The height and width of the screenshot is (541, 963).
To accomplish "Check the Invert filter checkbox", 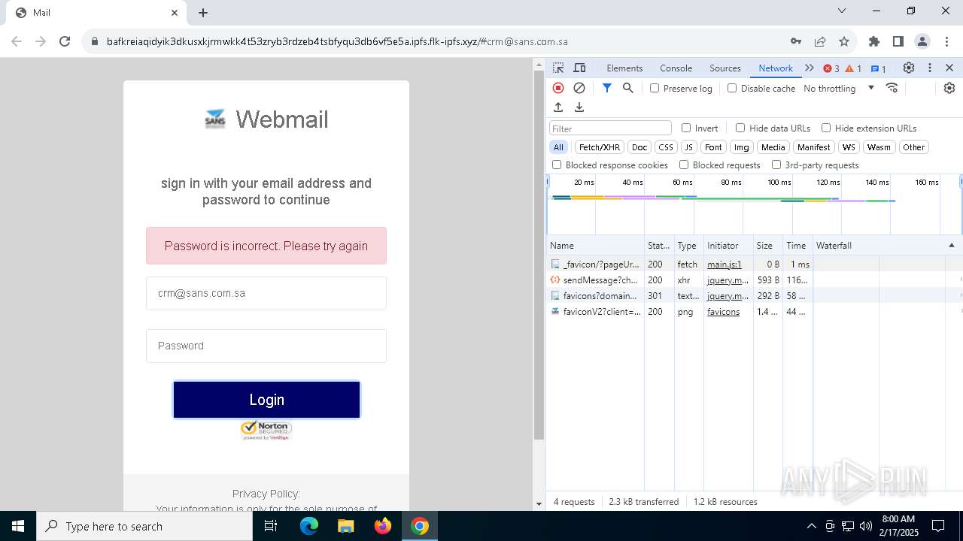I will (686, 128).
